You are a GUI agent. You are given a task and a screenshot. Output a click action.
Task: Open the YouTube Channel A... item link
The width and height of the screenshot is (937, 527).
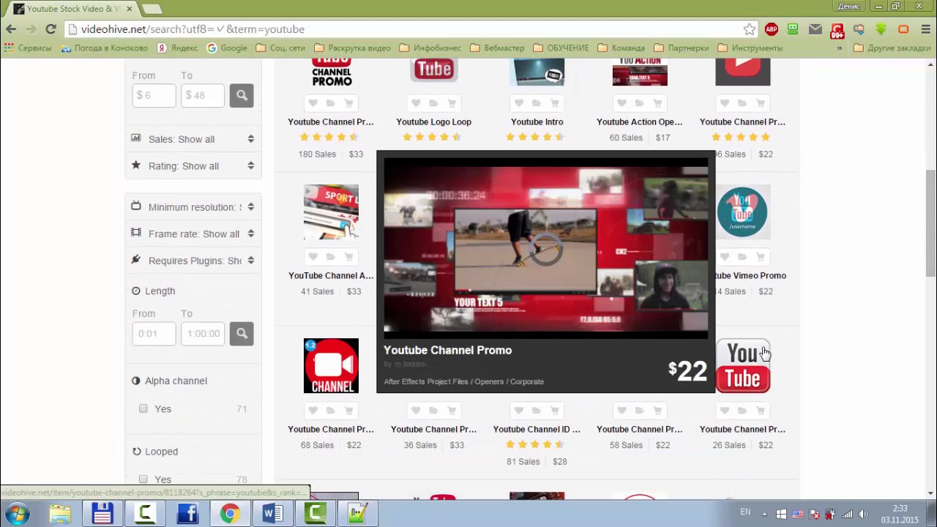331,276
